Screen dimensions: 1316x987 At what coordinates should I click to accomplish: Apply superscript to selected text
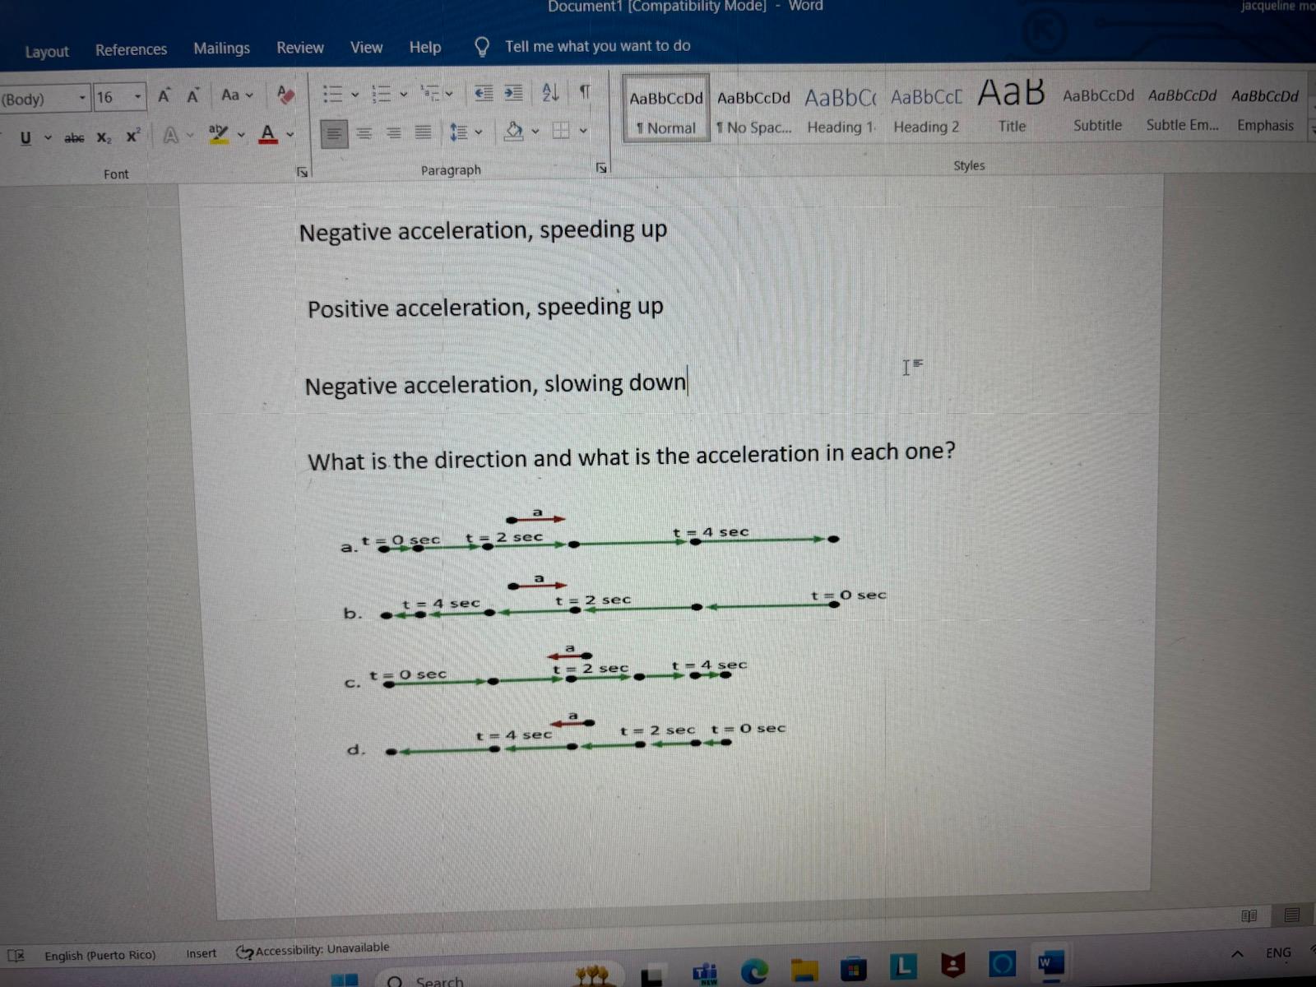[132, 133]
